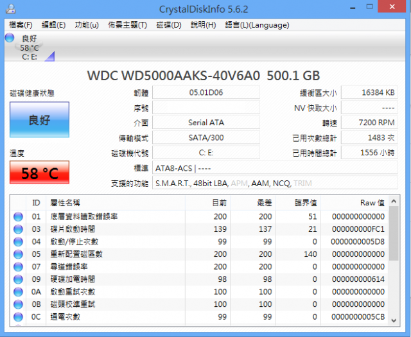The width and height of the screenshot is (411, 337).
Task: Click firmware field showing 05.01D06
Action: click(x=206, y=92)
